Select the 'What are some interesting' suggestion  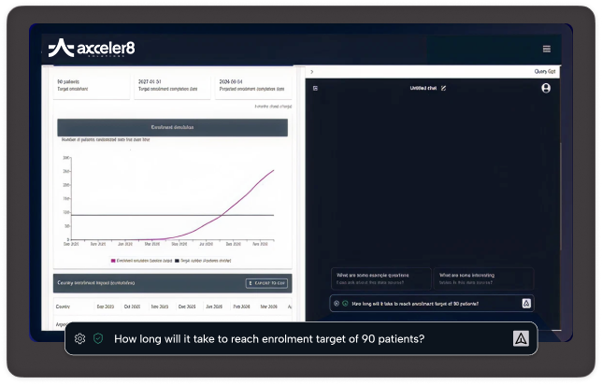pos(483,278)
